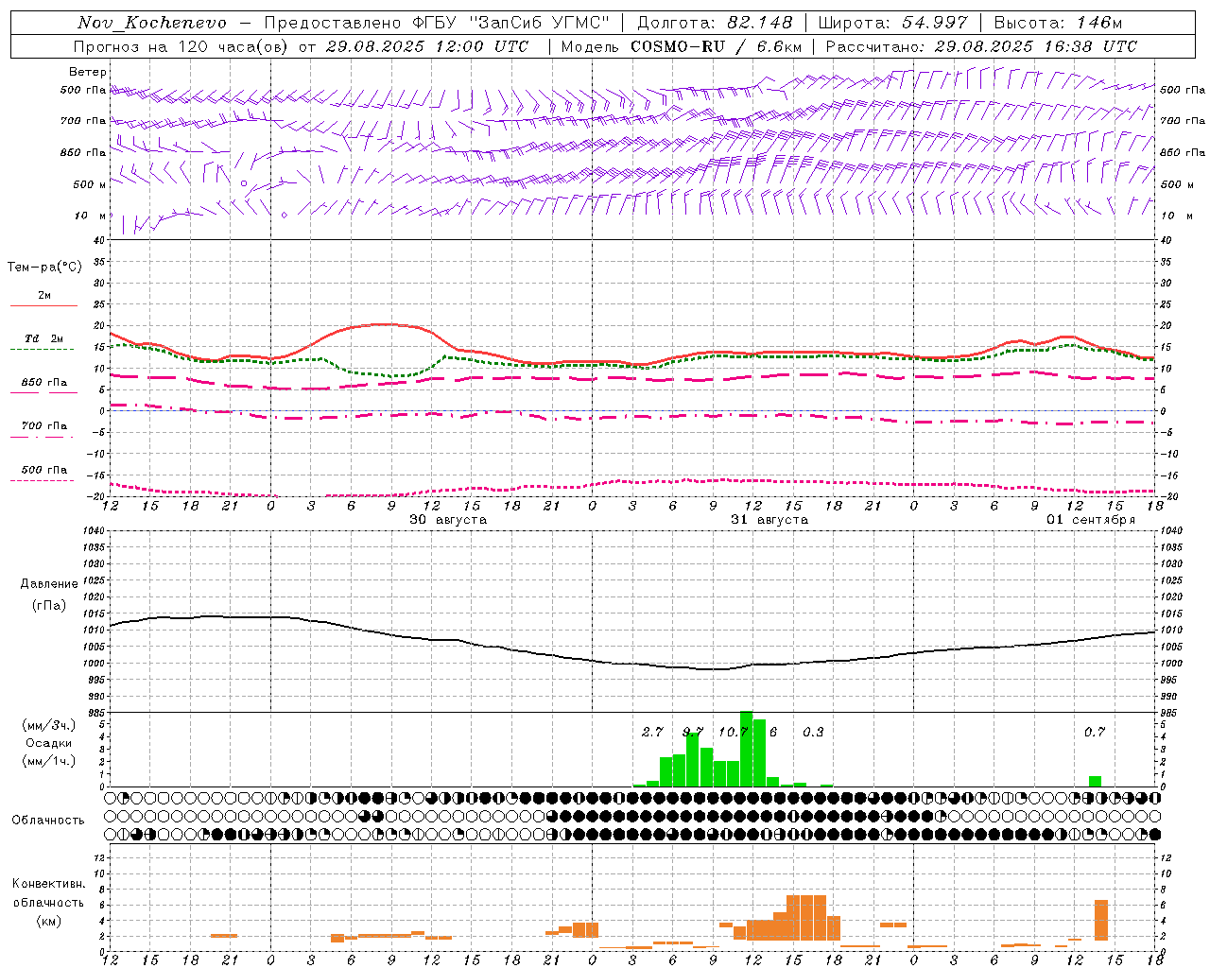
Task: Click the 0.3 precipitation total
Action: 813,733
